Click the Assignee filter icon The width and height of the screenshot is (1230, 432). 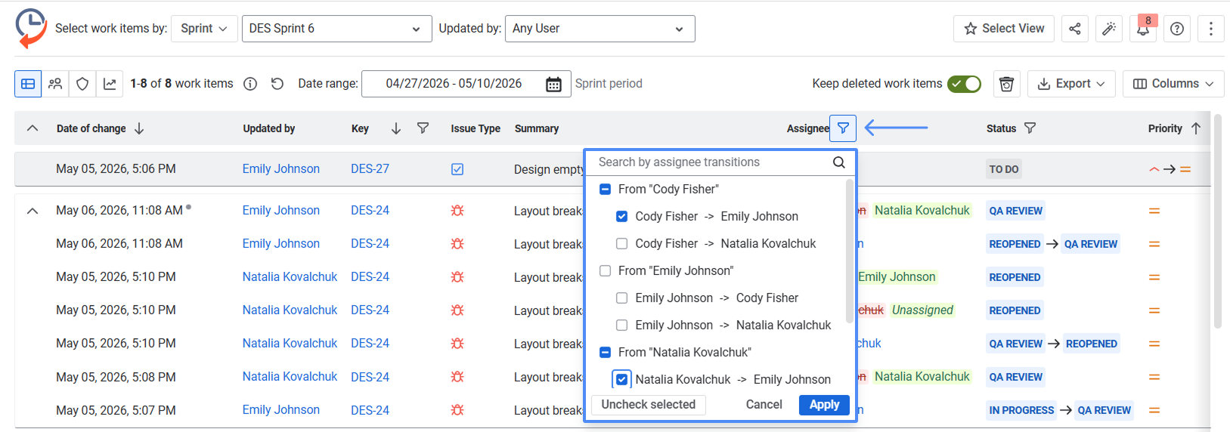point(843,128)
